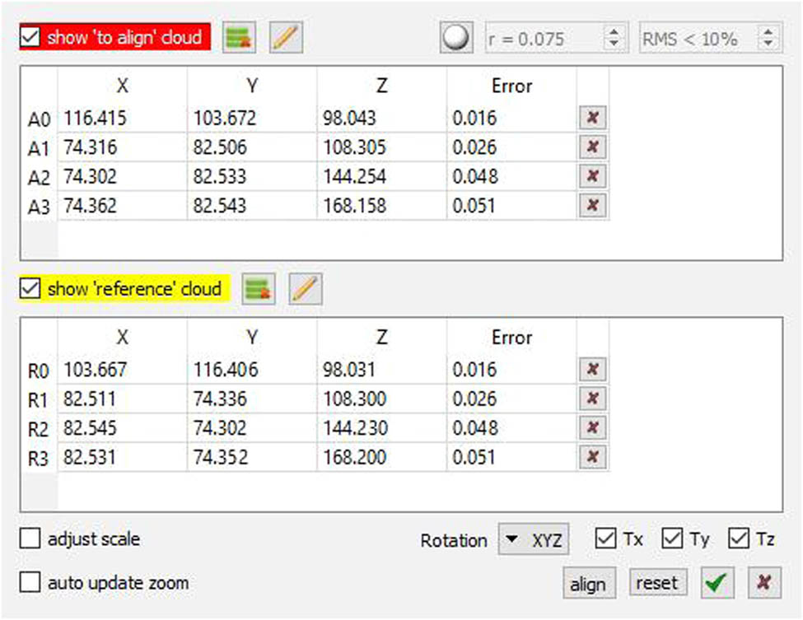Open the Rotation XYZ dropdown
Viewport: 803px width, 620px height.
[x=533, y=539]
